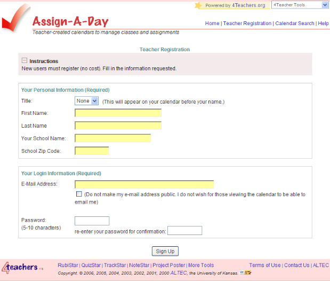Click Your Personal Information (Required) heading
The width and height of the screenshot is (330, 281).
(65, 90)
